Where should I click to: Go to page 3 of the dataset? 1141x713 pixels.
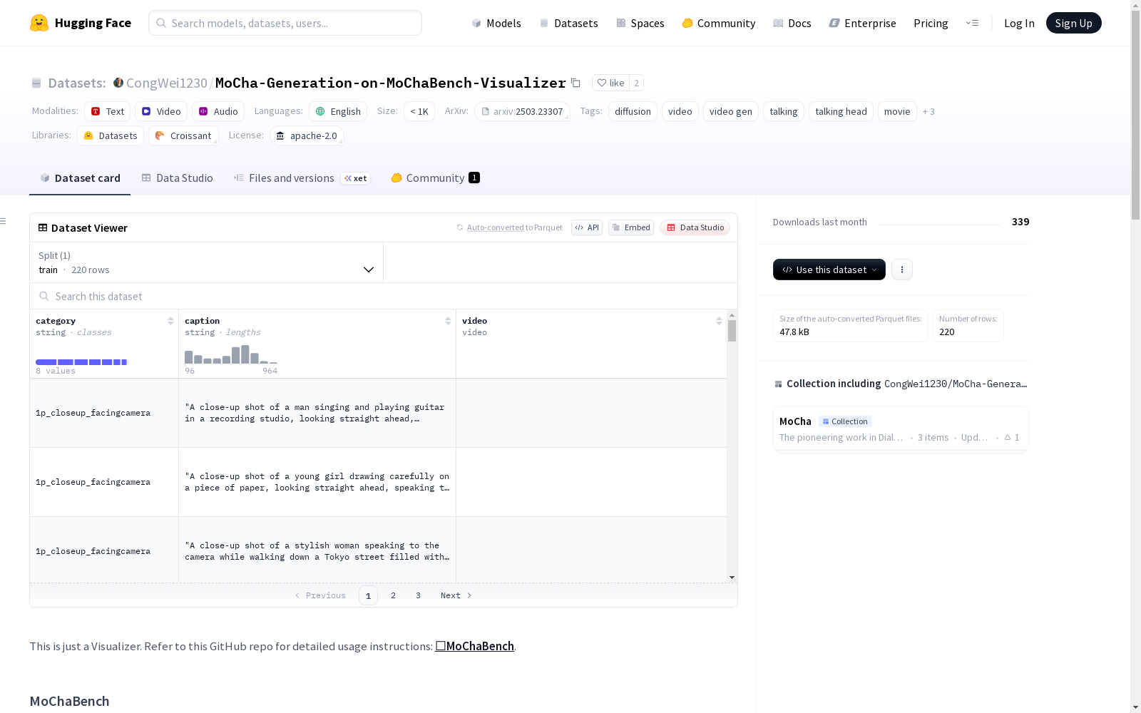tap(419, 595)
